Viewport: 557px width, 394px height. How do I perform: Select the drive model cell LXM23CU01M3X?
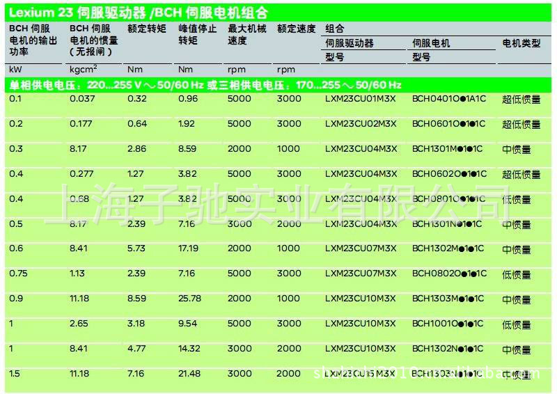360,100
